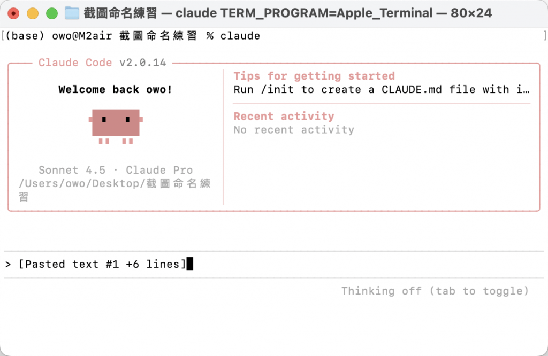Select the 'Recent activity' heading
The image size is (548, 356).
(284, 116)
